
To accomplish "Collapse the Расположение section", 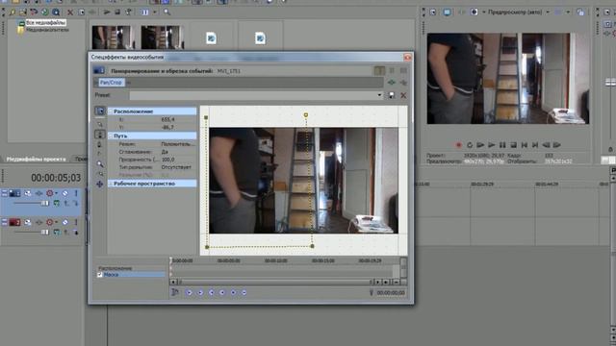I will coord(111,111).
